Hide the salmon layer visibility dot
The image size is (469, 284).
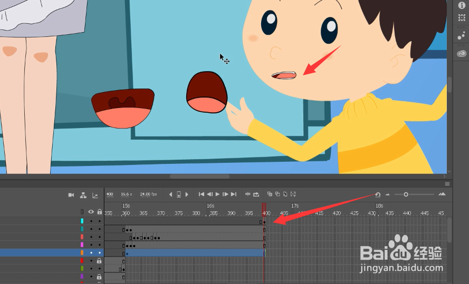(91, 237)
